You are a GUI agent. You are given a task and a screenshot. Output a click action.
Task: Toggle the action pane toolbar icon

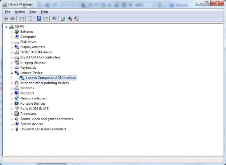point(46,19)
